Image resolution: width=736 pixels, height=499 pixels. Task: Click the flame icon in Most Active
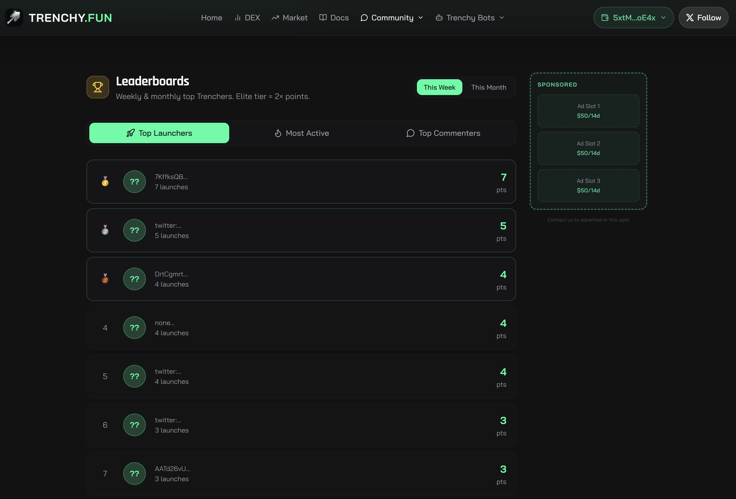point(278,133)
